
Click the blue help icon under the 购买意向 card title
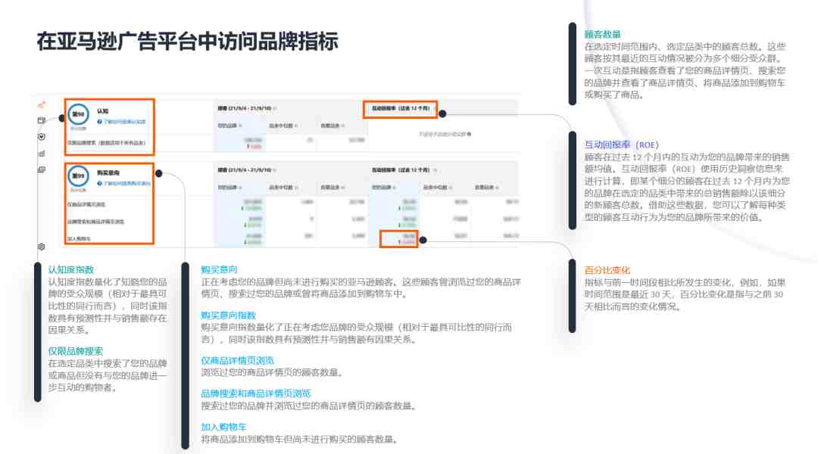click(99, 183)
